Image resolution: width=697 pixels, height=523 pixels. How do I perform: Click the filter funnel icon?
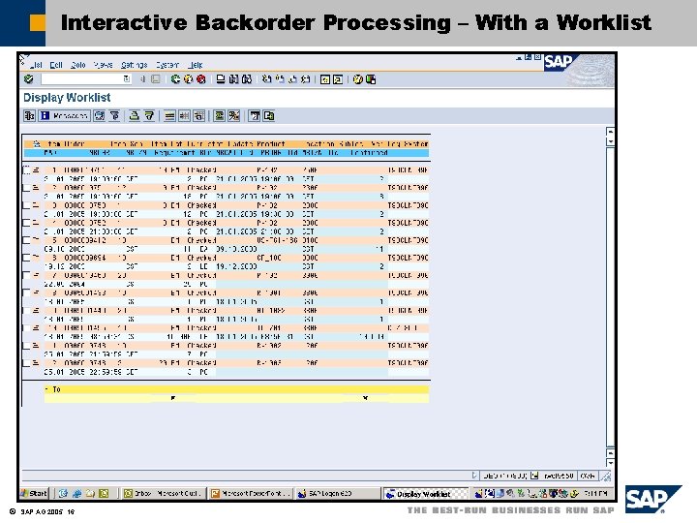tap(114, 115)
